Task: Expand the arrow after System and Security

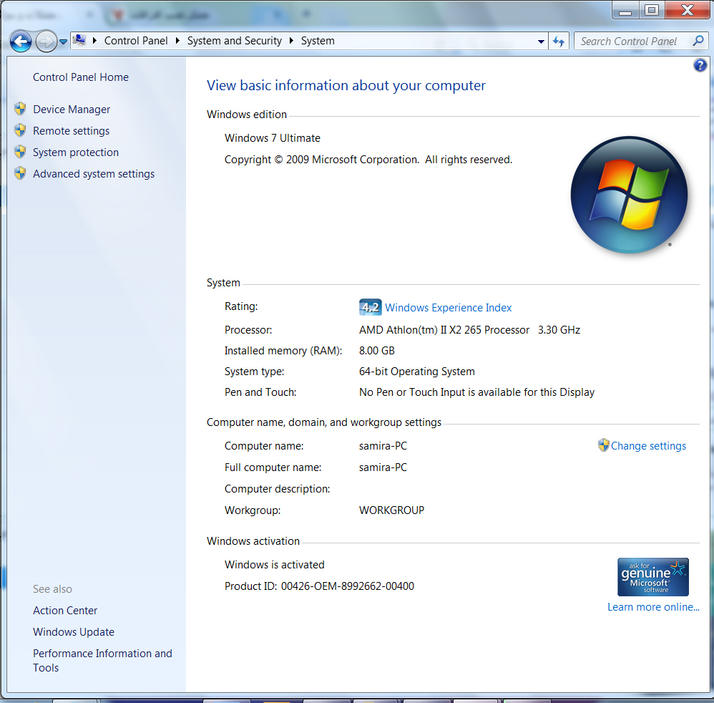Action: tap(291, 41)
